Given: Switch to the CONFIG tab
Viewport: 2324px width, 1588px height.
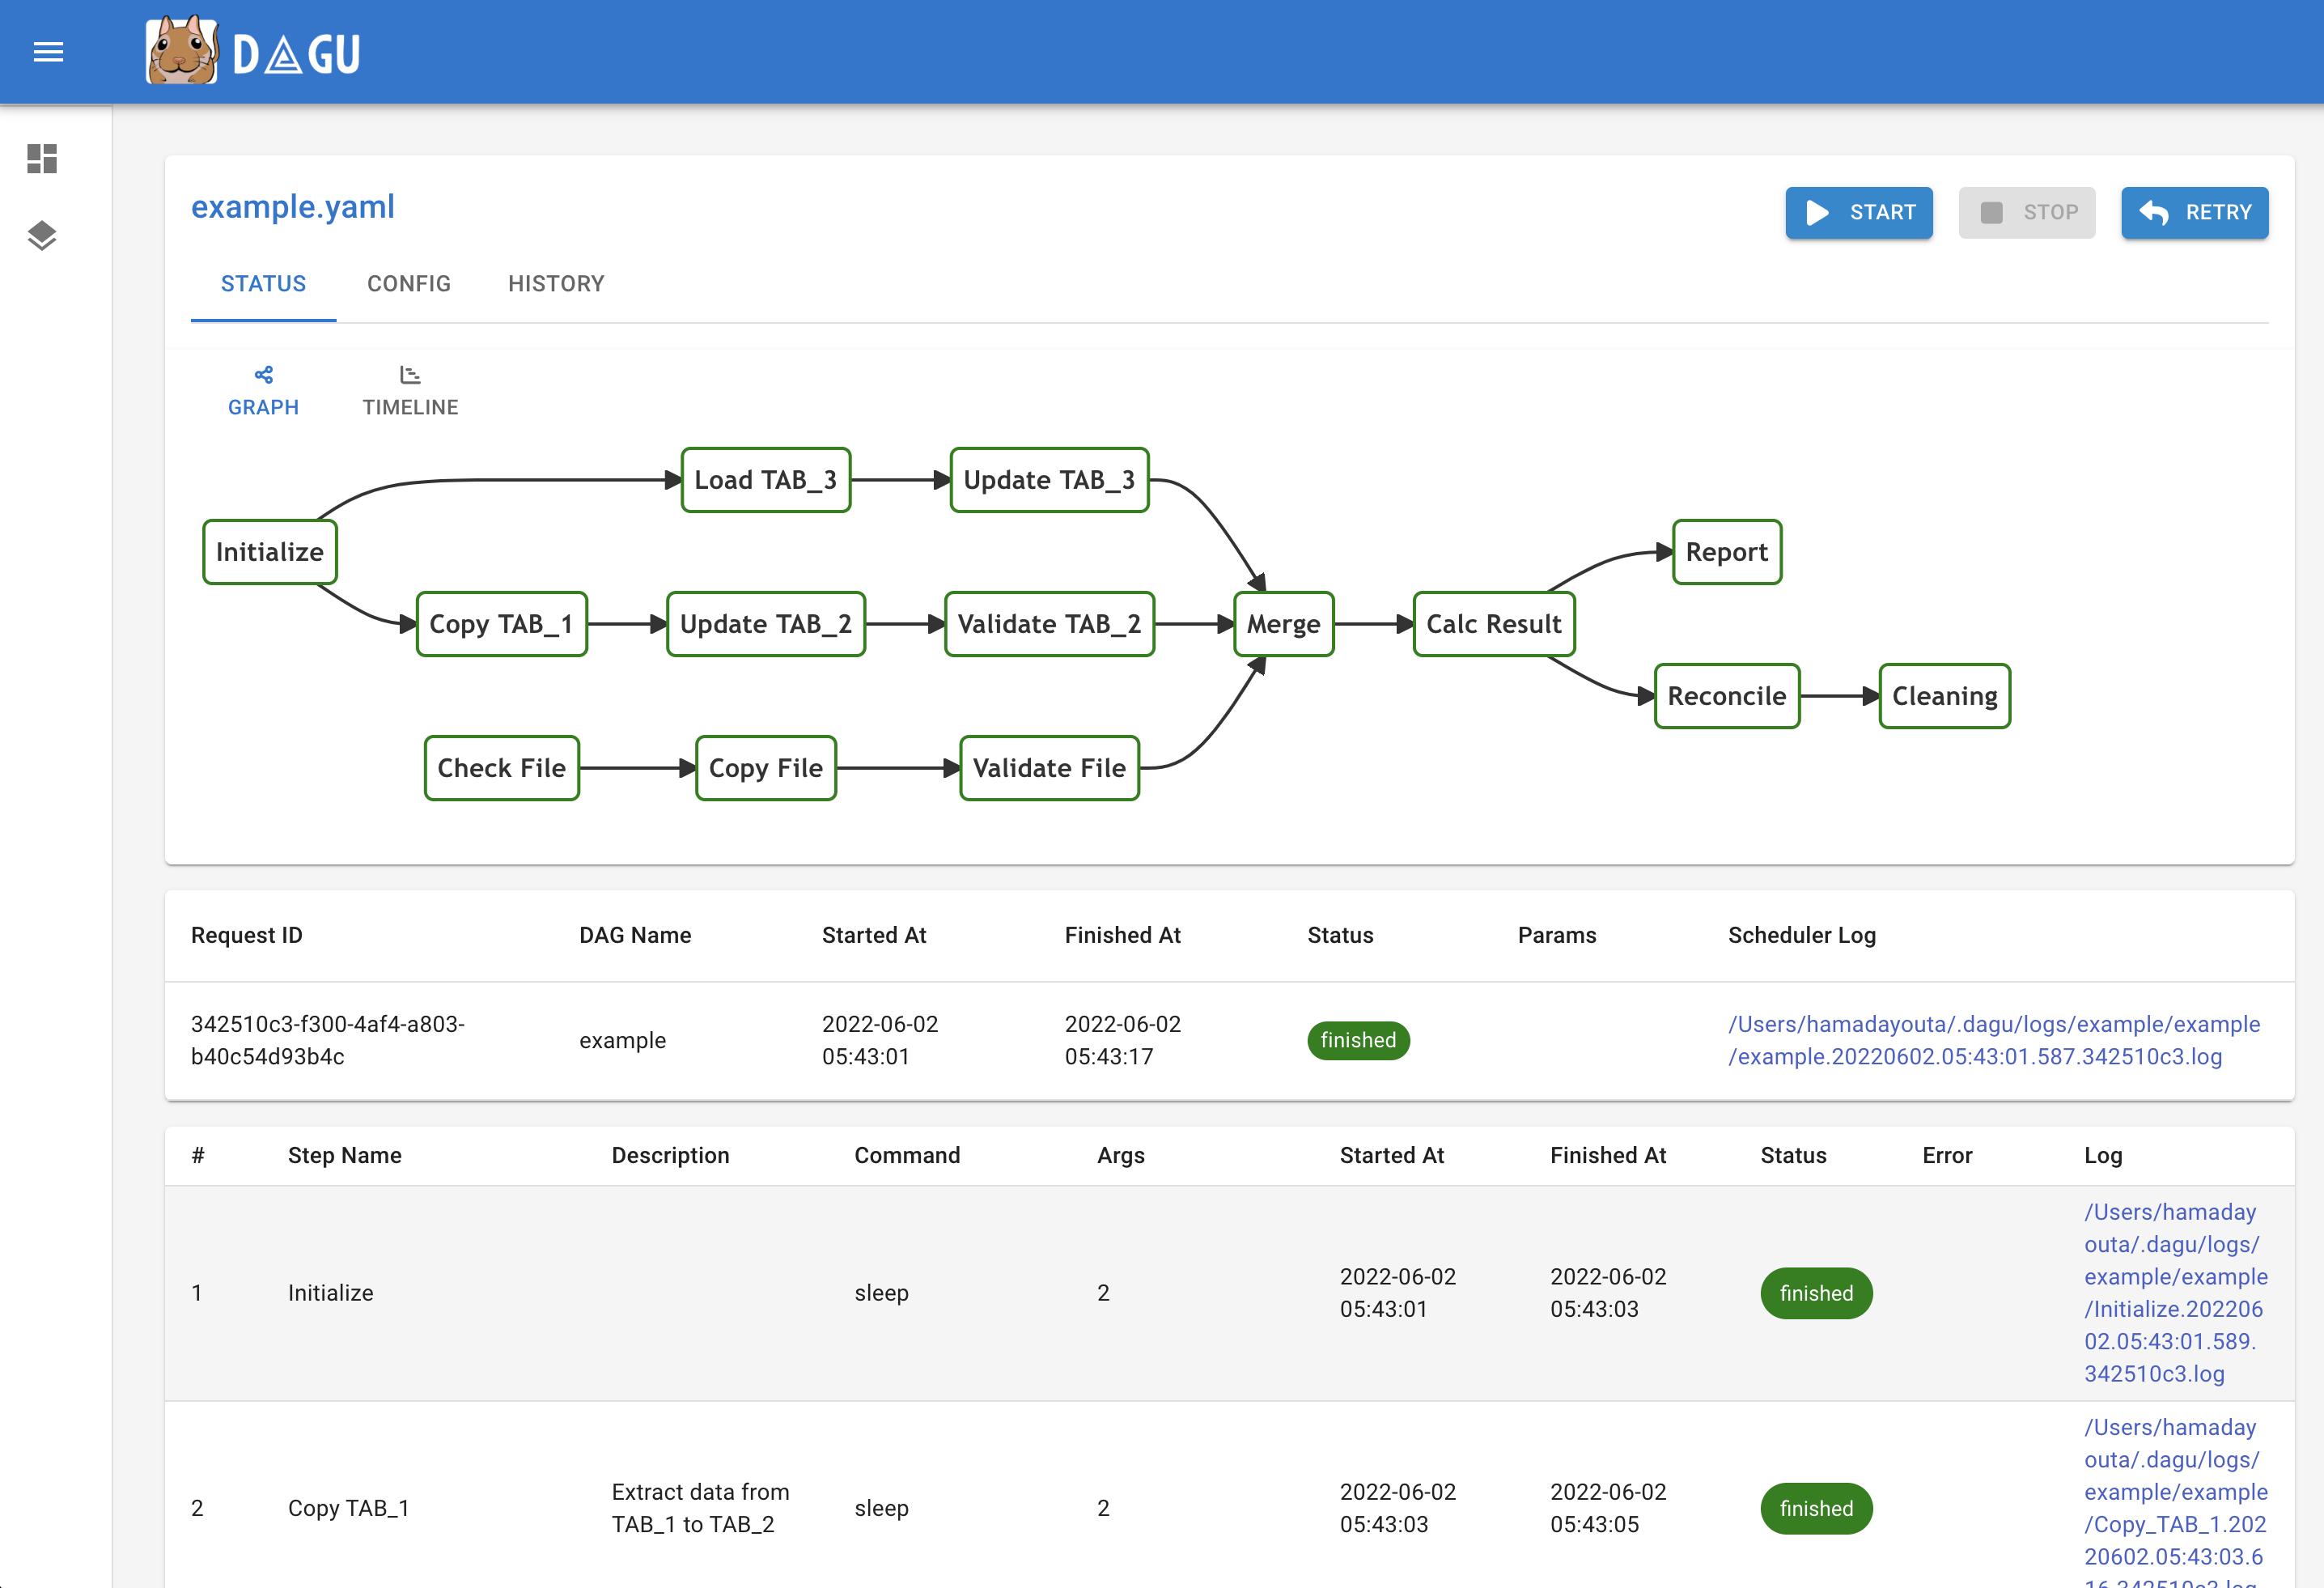Looking at the screenshot, I should point(409,284).
